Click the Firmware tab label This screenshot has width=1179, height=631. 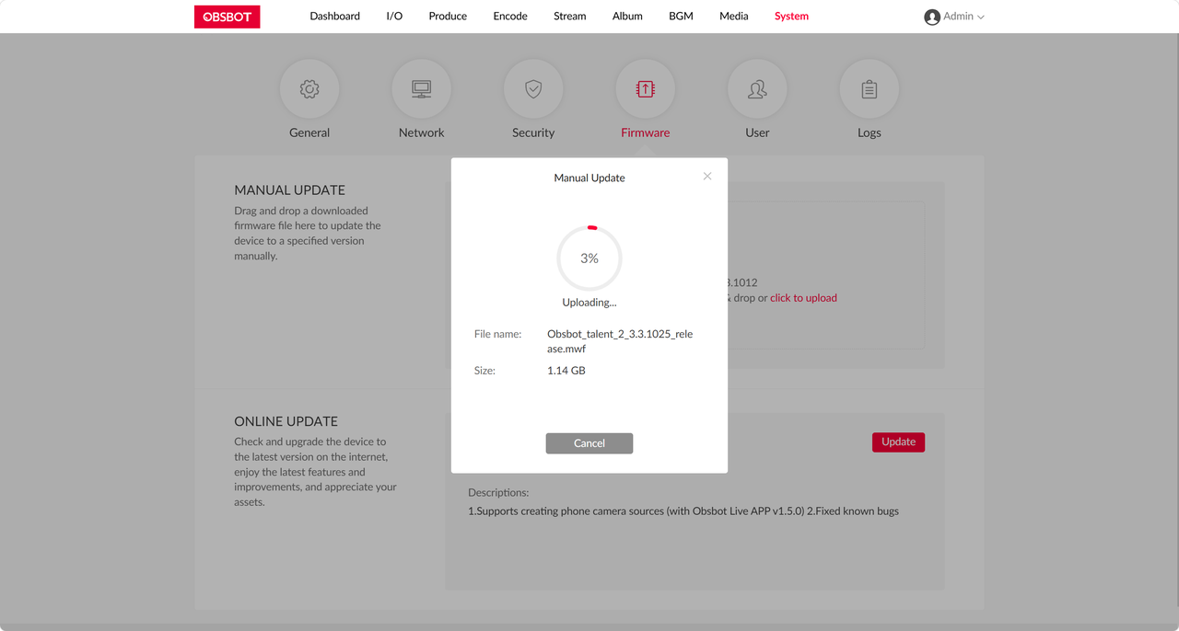coord(646,132)
